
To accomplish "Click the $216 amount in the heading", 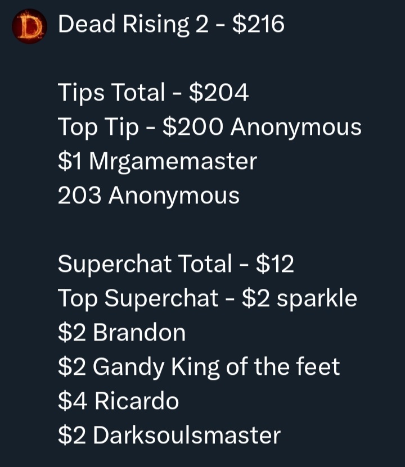I will [x=258, y=24].
